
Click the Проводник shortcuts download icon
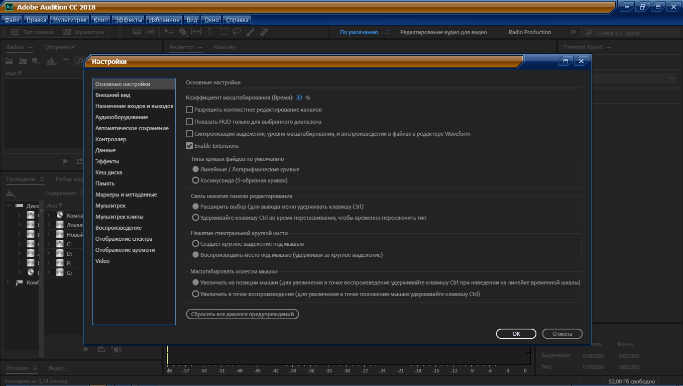10,193
